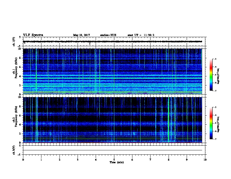Click the ch.2 spectrogram color scale bar
Image resolution: width=231 pixels, height=179 pixels.
211,123
